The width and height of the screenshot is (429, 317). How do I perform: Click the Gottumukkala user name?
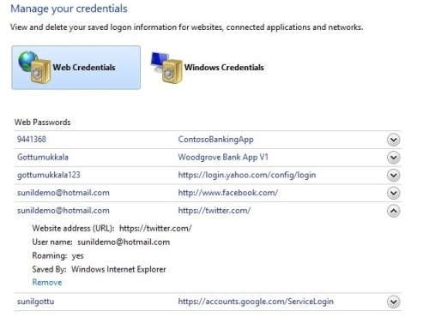[43, 157]
